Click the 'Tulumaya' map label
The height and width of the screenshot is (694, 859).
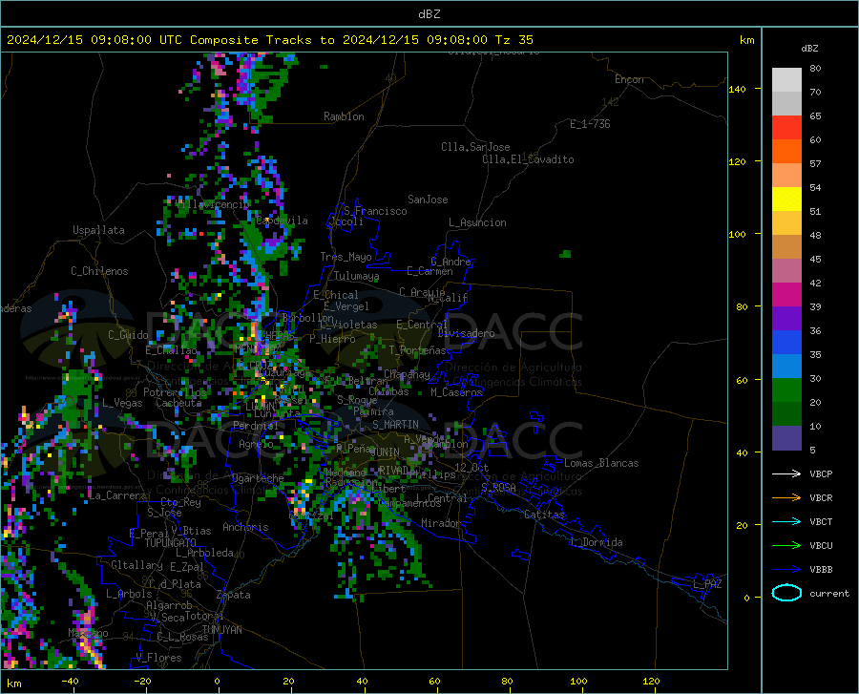(x=356, y=276)
